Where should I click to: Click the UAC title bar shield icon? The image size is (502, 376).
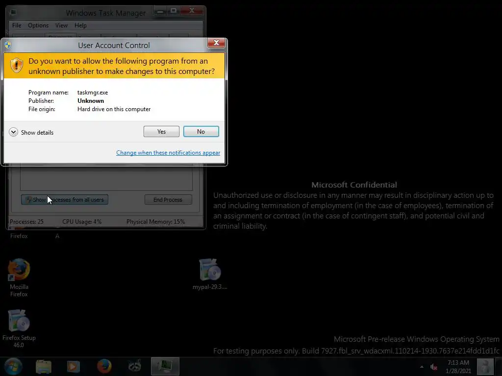click(x=8, y=45)
